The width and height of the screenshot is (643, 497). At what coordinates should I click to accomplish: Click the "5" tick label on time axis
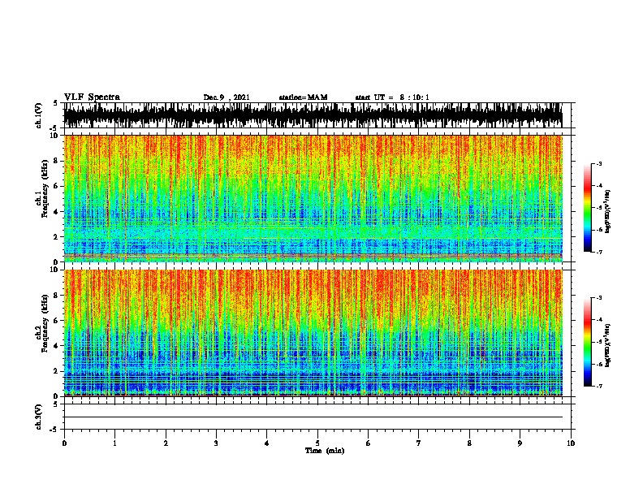click(x=317, y=443)
